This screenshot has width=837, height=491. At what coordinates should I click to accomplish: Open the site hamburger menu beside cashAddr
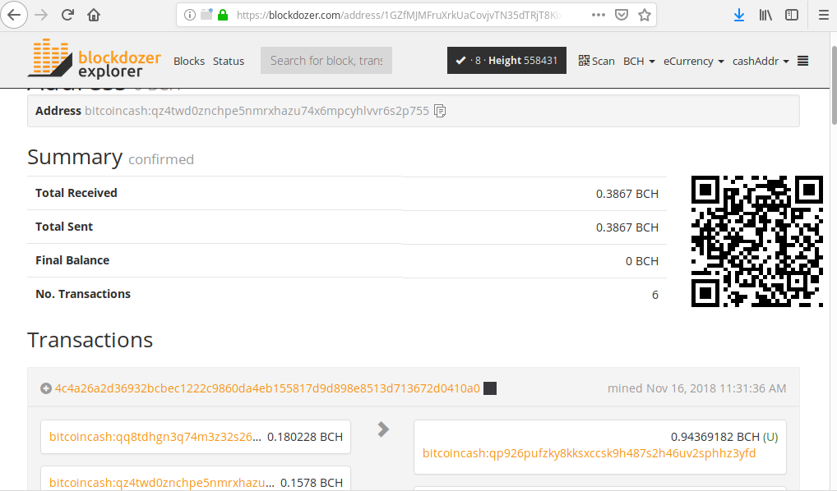pyautogui.click(x=802, y=61)
